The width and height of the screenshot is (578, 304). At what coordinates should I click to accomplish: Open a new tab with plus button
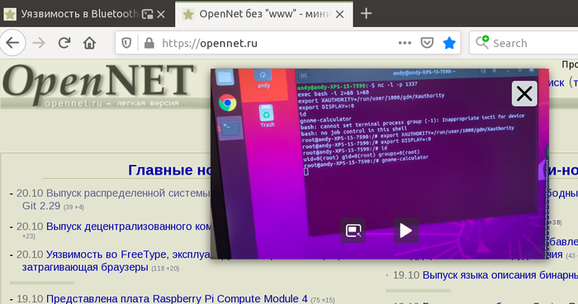tap(366, 14)
